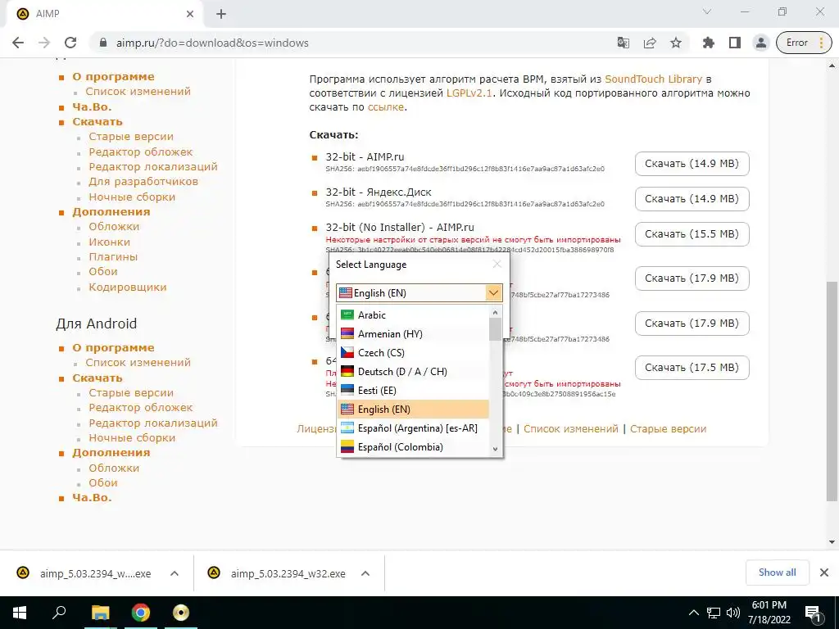
Task: Click the ссылке source code link
Action: (x=385, y=107)
